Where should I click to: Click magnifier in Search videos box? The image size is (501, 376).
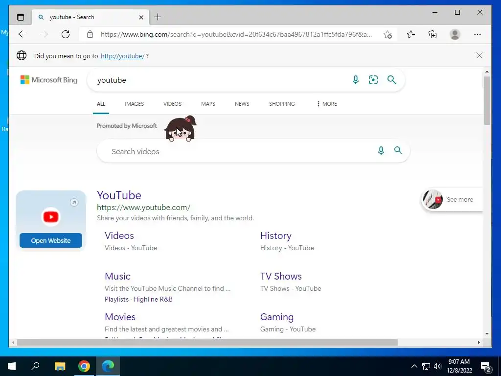point(398,150)
